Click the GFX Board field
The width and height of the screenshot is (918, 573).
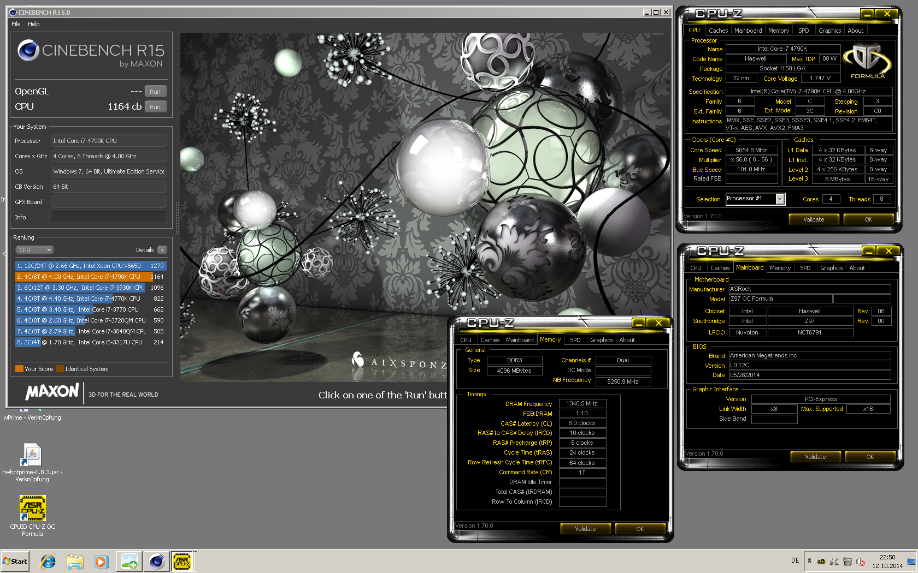109,202
